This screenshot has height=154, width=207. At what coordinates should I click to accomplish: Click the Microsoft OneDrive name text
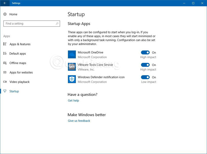[90, 52]
